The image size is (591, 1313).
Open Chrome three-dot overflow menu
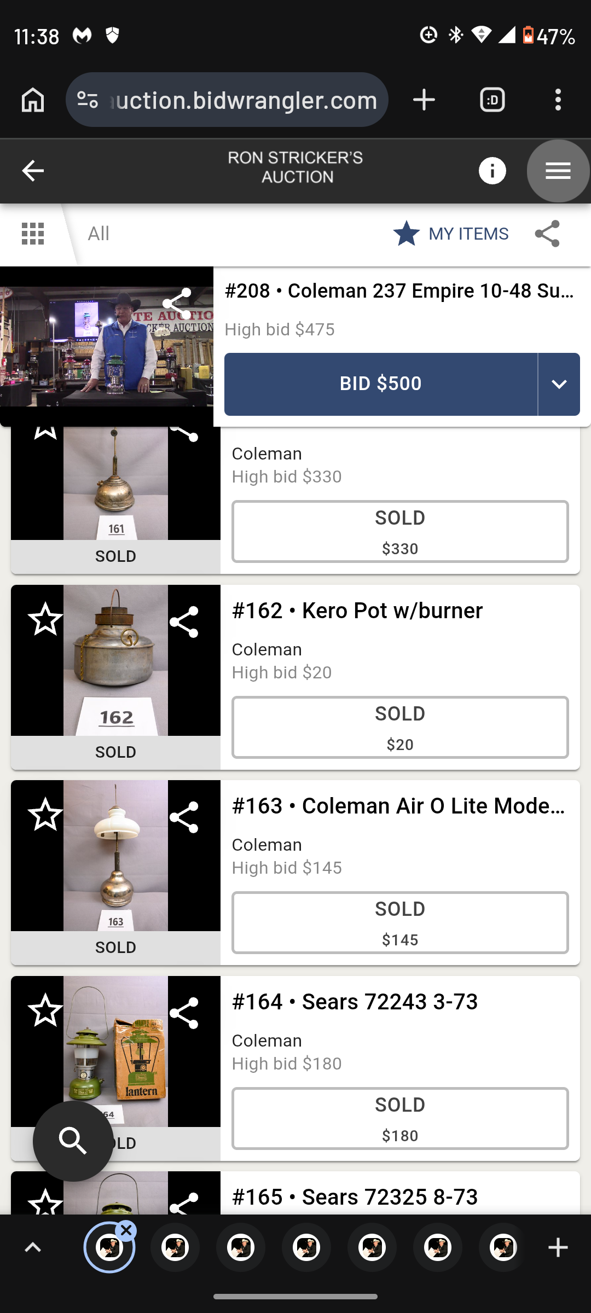(x=558, y=100)
